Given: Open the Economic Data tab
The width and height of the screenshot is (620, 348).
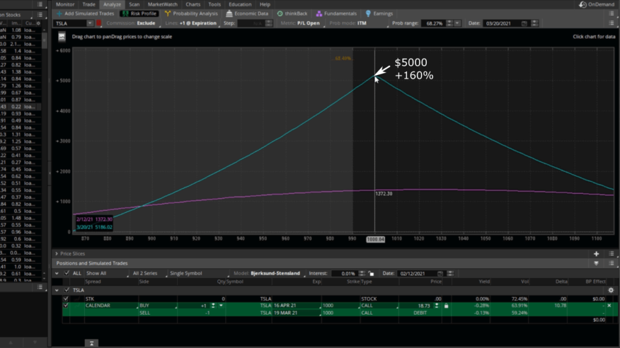Looking at the screenshot, I should [247, 13].
